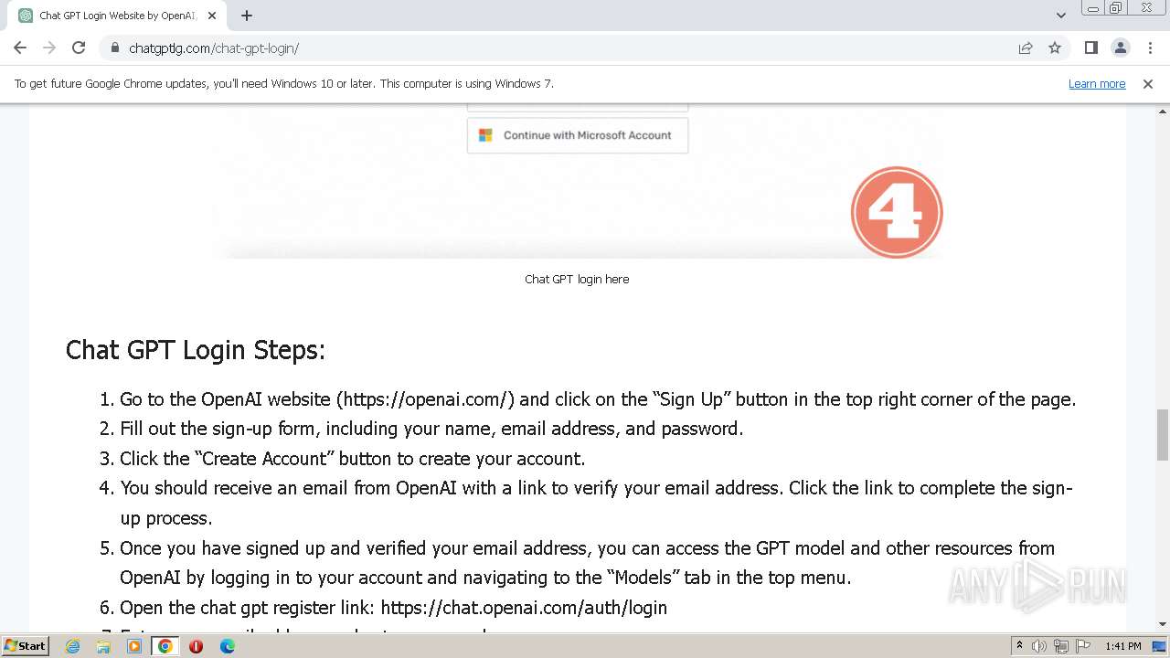The width and height of the screenshot is (1170, 658).
Task: Click Continue with Microsoft Account button
Action: [578, 135]
